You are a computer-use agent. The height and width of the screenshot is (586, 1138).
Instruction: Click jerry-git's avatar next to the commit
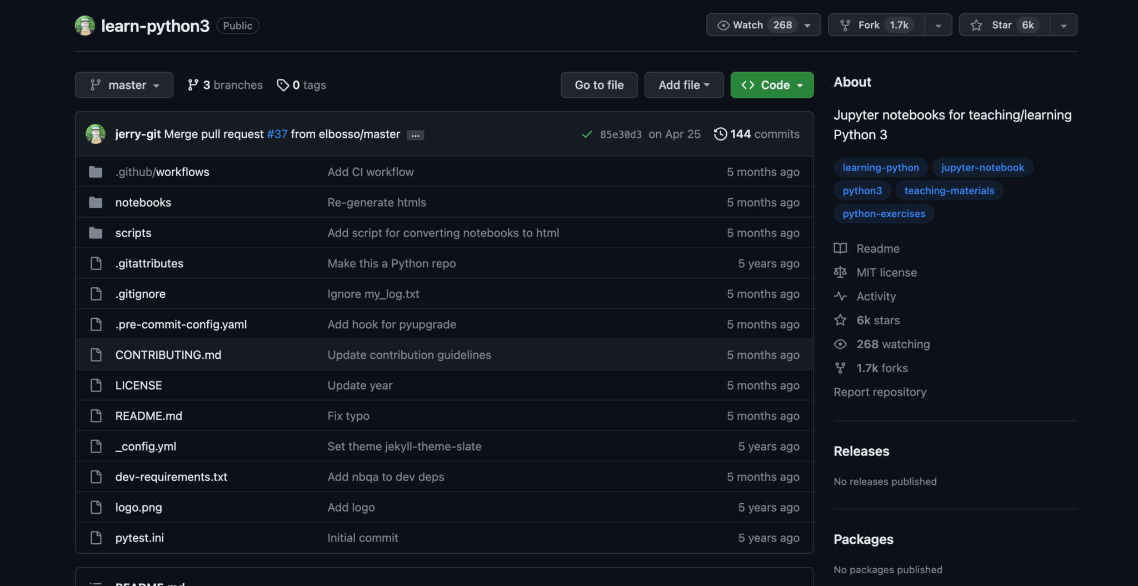point(96,134)
